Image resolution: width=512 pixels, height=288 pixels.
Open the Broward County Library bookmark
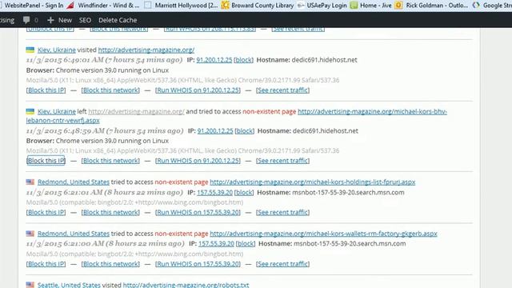click(258, 6)
